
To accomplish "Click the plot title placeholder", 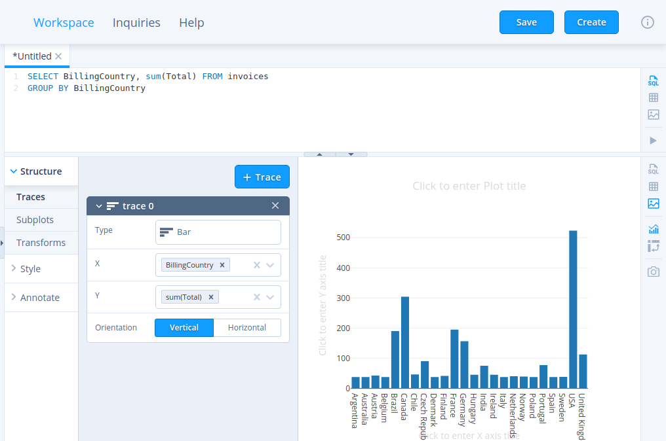I will (469, 186).
